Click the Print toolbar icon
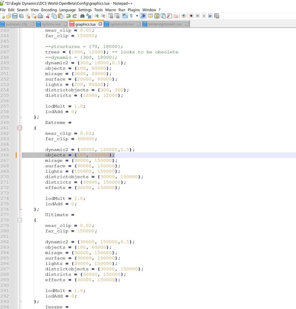This screenshot has height=309, width=296. click(x=40, y=16)
